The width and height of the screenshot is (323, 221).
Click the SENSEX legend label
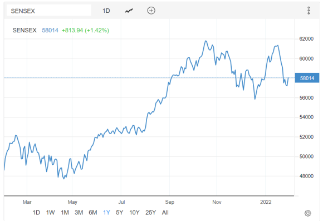pyautogui.click(x=25, y=30)
